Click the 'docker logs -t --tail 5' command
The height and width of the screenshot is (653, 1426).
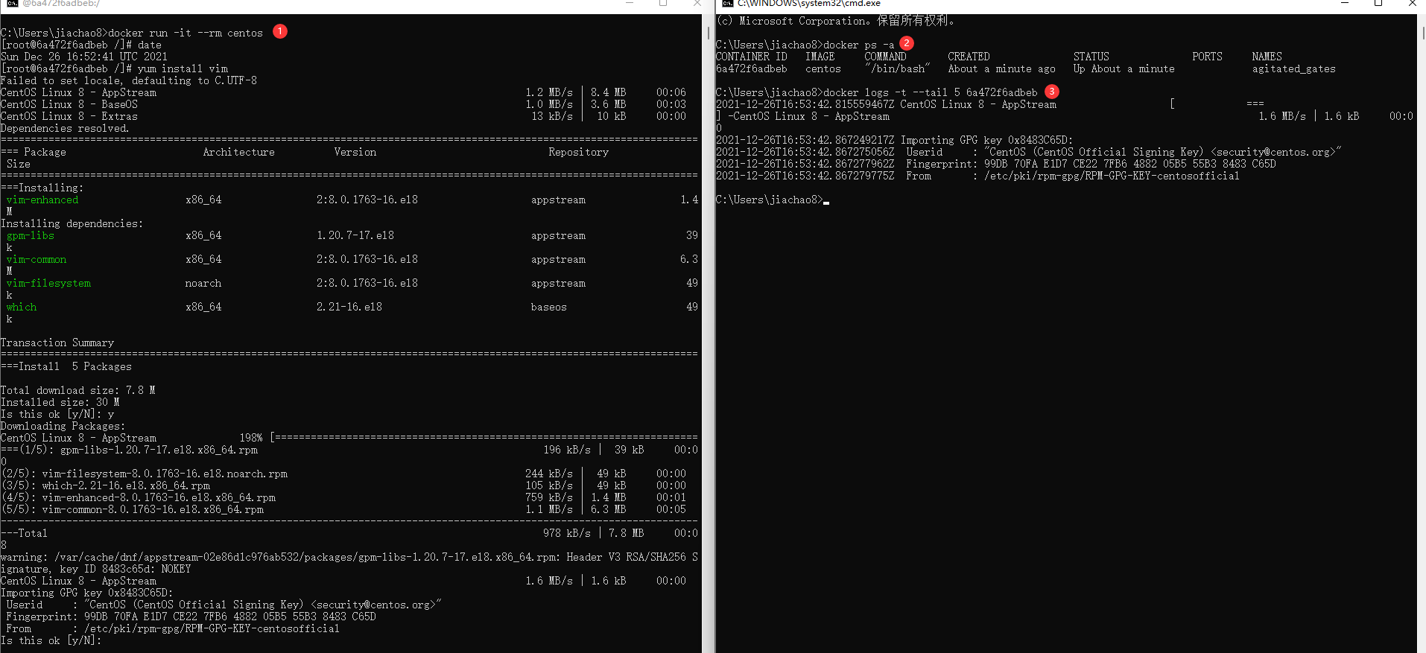coord(931,92)
